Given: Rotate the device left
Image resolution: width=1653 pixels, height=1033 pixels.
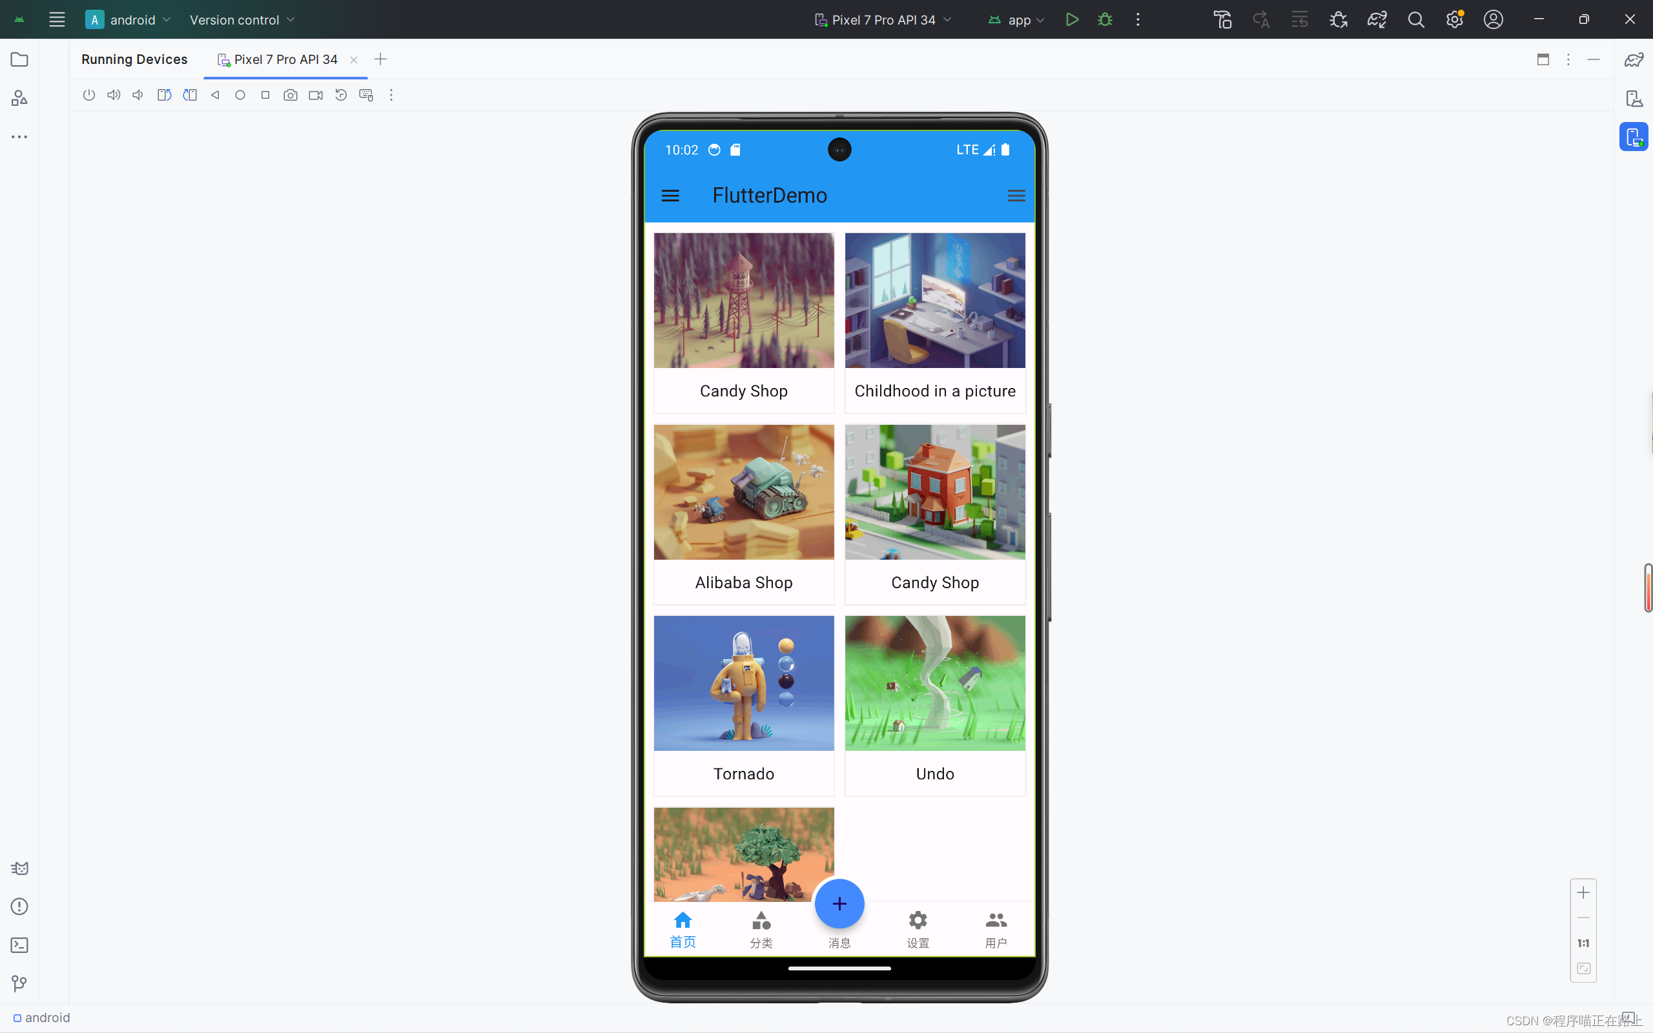Looking at the screenshot, I should pos(164,95).
